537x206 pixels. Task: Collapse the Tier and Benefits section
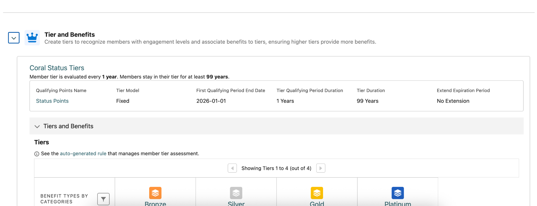[x=14, y=38]
